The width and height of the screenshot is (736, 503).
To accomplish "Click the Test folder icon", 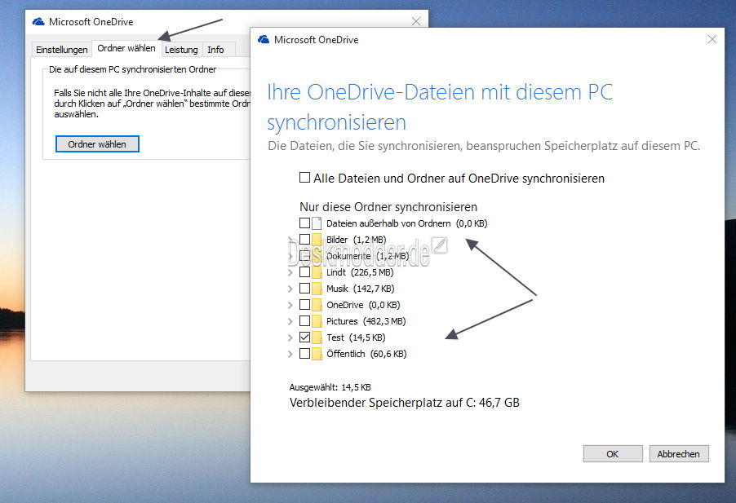I will tap(317, 338).
